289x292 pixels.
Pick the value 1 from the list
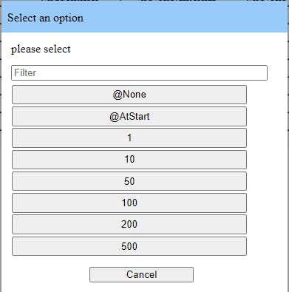click(129, 138)
